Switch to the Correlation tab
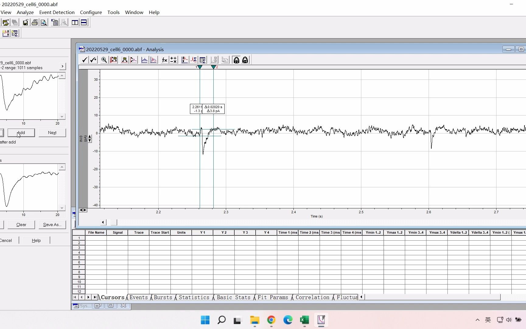 (312, 297)
